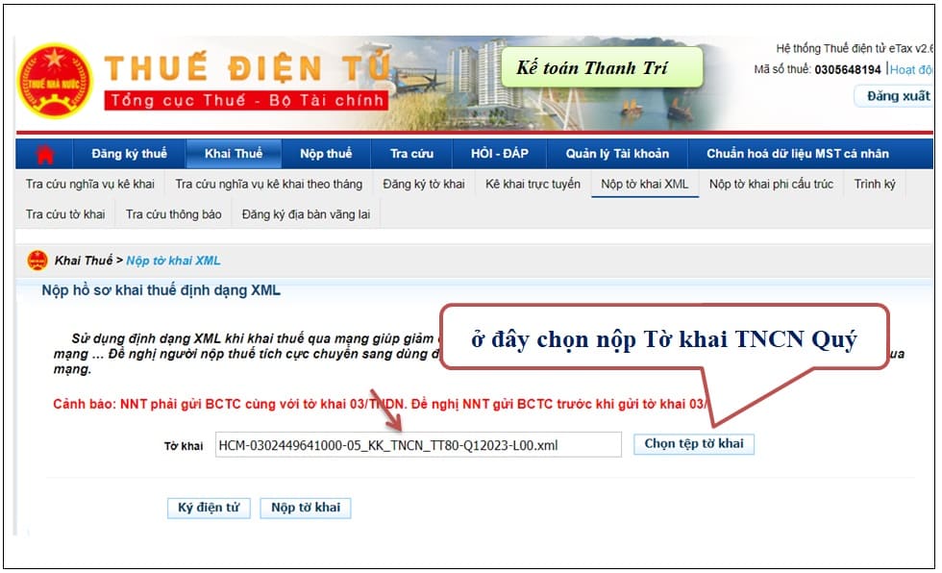Click the Chọn tệp tờ khai button

point(694,444)
